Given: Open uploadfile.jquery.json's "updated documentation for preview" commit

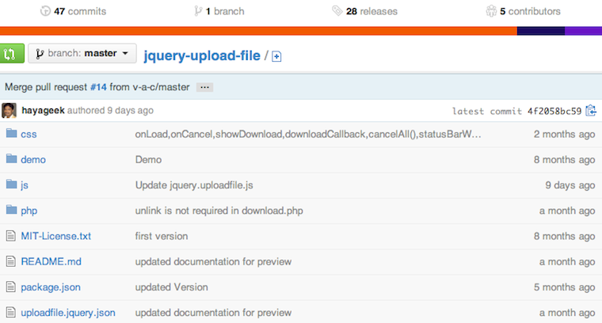Looking at the screenshot, I should click(x=213, y=313).
